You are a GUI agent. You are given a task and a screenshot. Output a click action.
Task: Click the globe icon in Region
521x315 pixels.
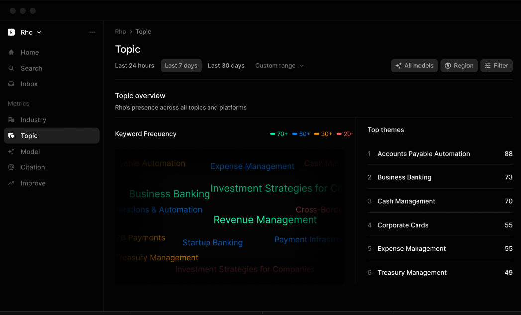(448, 66)
